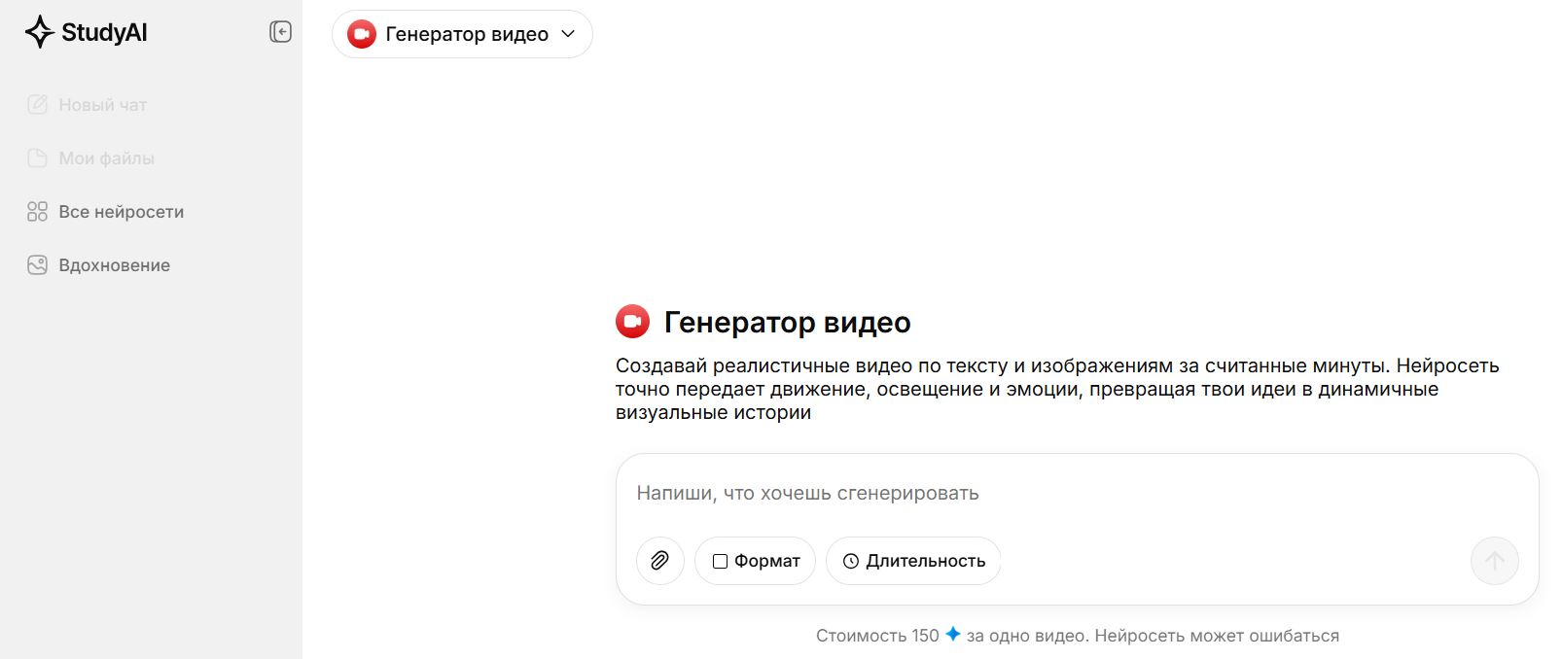Collapse the sidebar with the arrow toggle
Screen dimensions: 1562x659
coord(281,31)
